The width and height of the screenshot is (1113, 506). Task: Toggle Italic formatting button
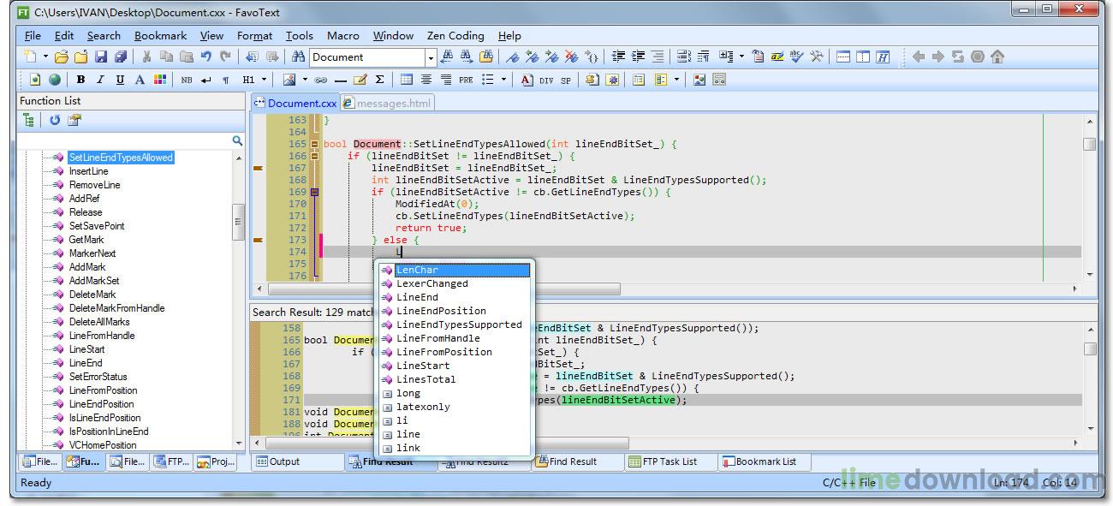pyautogui.click(x=100, y=80)
